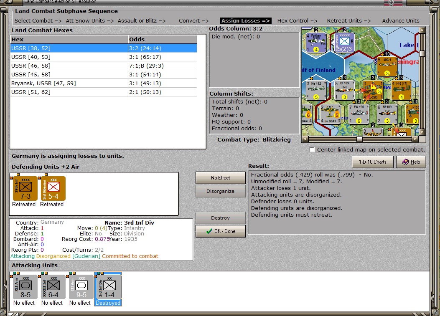Click the Retreat Units subphase

pos(349,21)
